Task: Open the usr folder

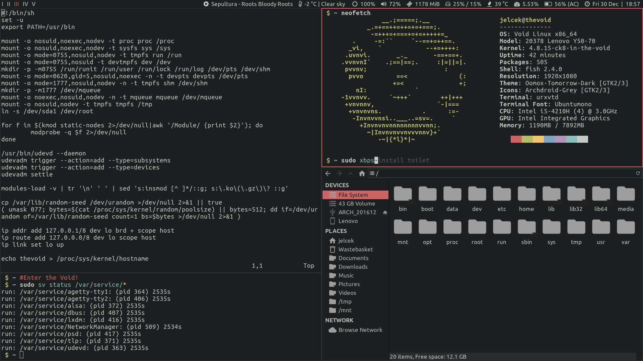Action: coord(601,232)
